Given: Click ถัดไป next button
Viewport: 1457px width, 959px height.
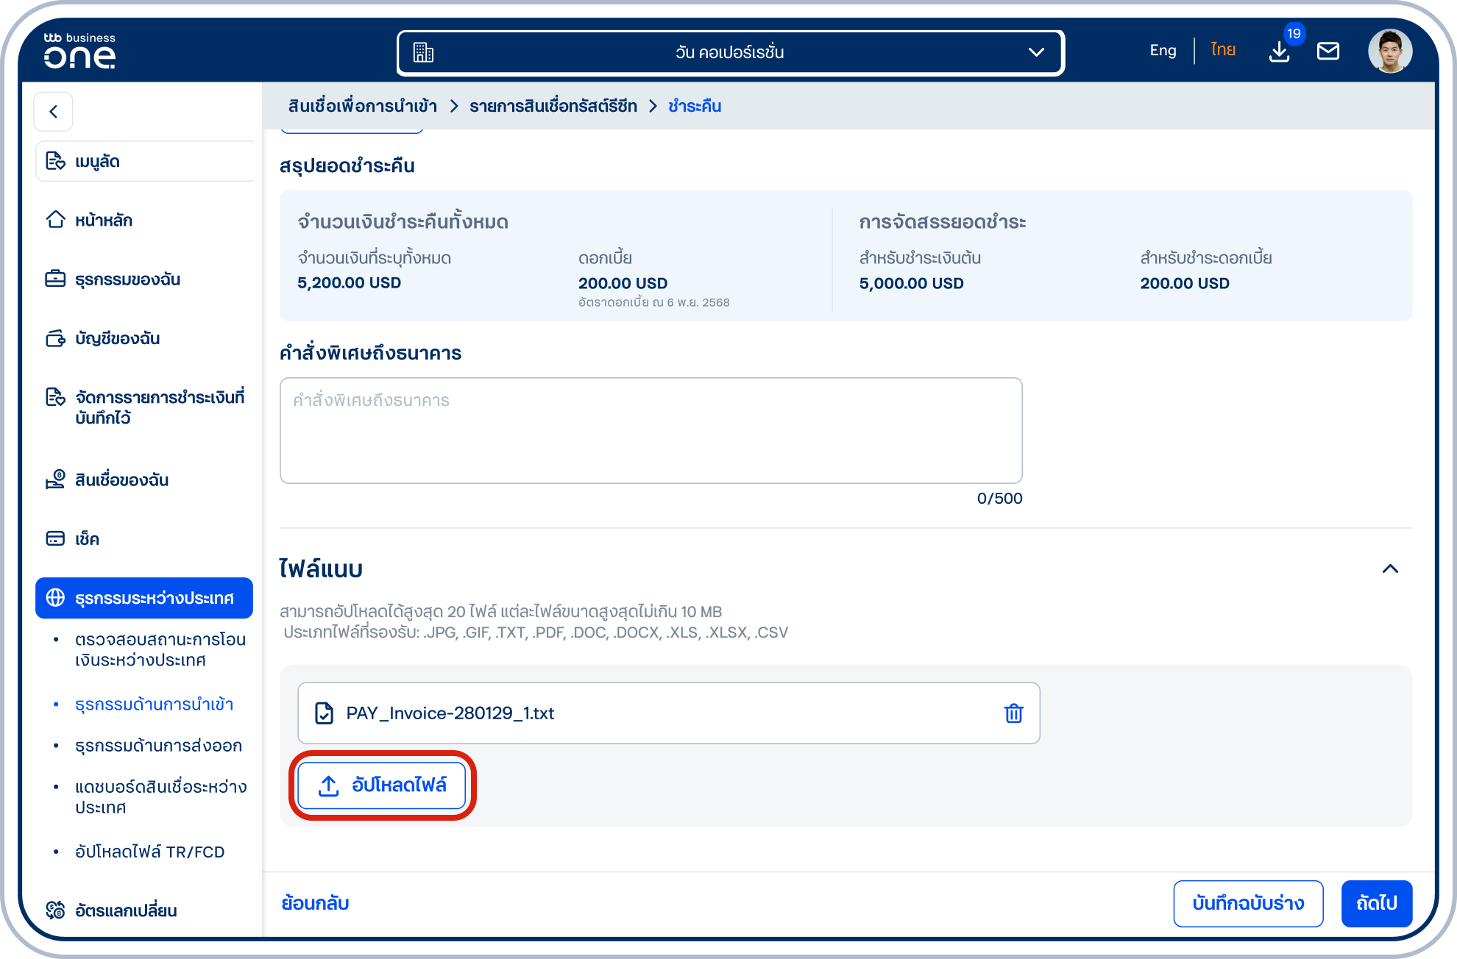Looking at the screenshot, I should point(1376,903).
